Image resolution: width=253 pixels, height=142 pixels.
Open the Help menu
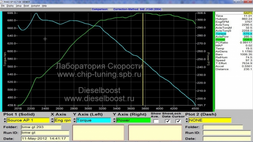click(44, 6)
